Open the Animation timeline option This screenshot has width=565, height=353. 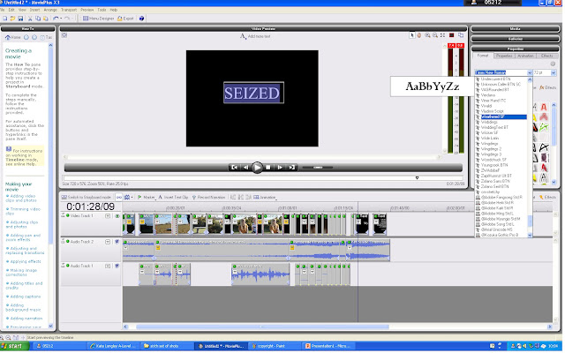[265, 198]
